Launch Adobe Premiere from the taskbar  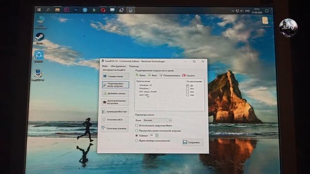[66, 10]
